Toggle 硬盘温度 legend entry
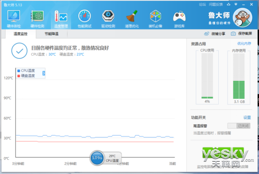The width and height of the screenshot is (259, 174). 26,76
